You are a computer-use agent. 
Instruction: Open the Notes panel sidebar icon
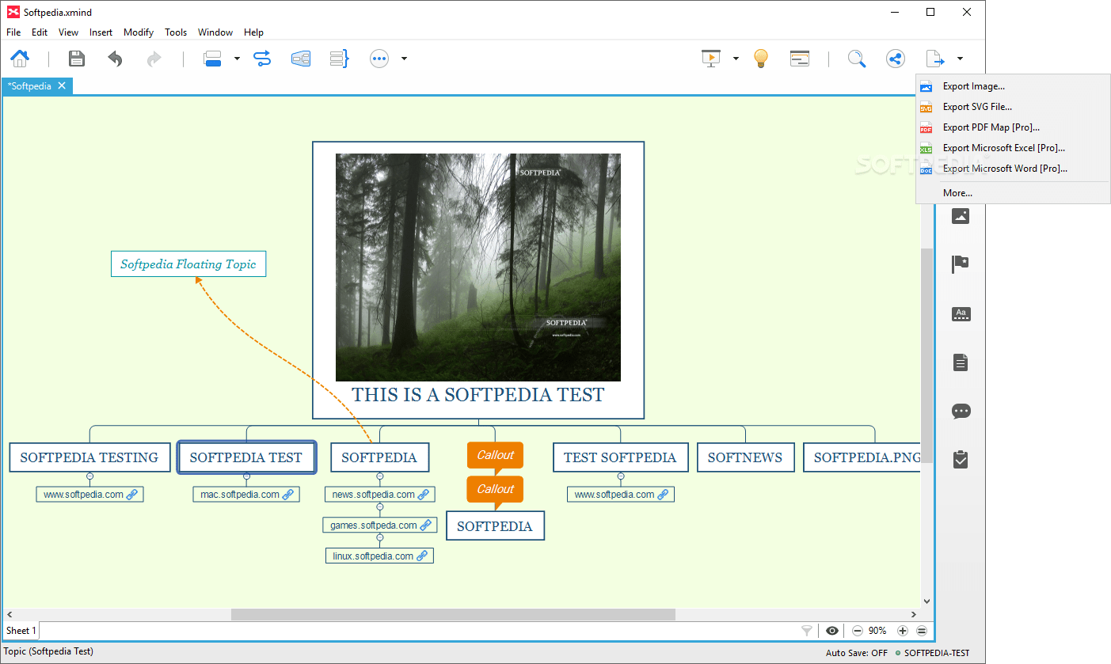coord(961,362)
